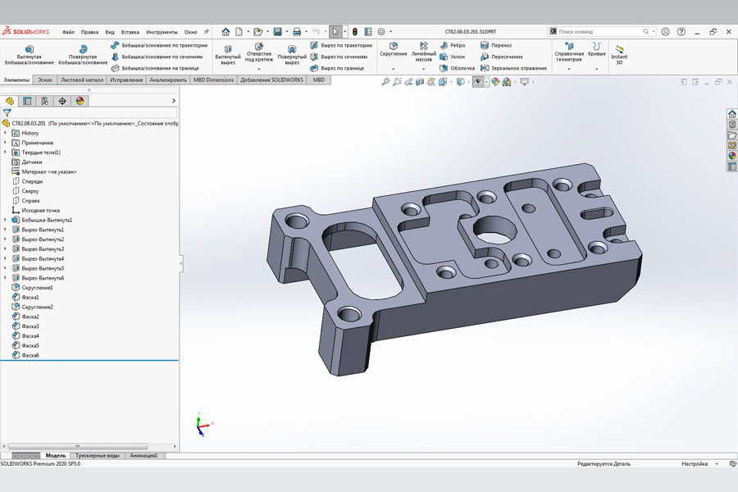Expand Вырез-Вытянуть1 feature
The width and height of the screenshot is (738, 492).
(5, 230)
